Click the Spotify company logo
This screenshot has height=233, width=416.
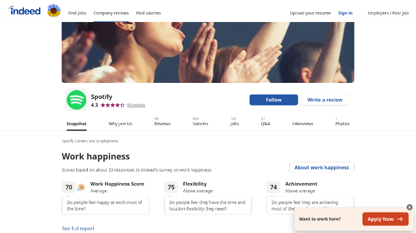coord(76,100)
